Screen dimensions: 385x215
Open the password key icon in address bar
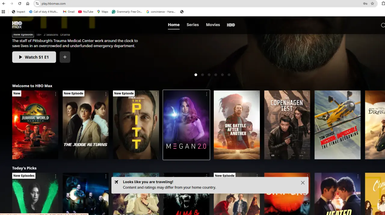tap(365, 4)
